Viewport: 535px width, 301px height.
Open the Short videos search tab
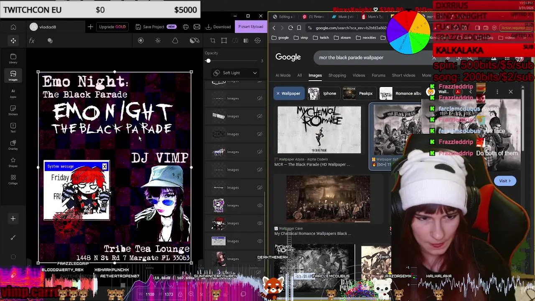coord(403,75)
